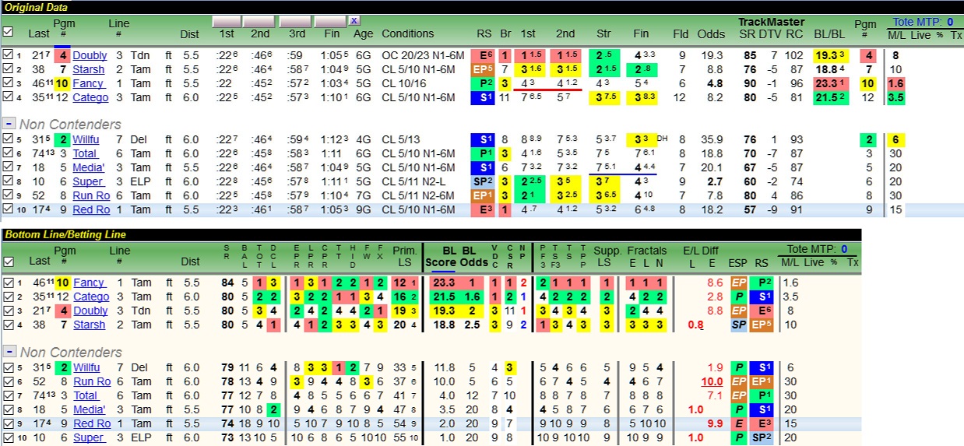Image resolution: width=964 pixels, height=446 pixels.
Task: Select finish time 1:12 in Willfu row
Action: (x=332, y=140)
